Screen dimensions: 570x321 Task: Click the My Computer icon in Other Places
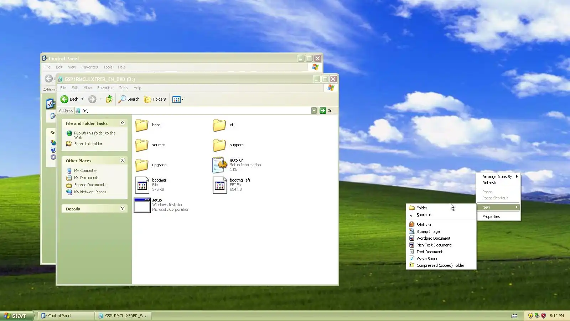(x=69, y=170)
